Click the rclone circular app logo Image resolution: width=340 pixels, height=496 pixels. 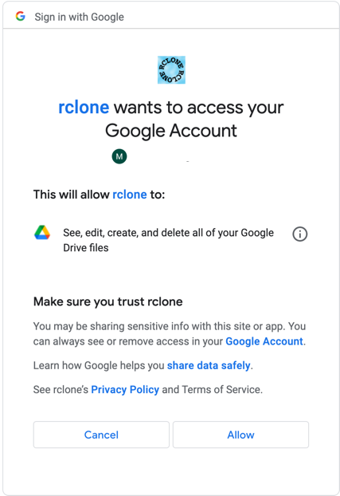pos(171,70)
